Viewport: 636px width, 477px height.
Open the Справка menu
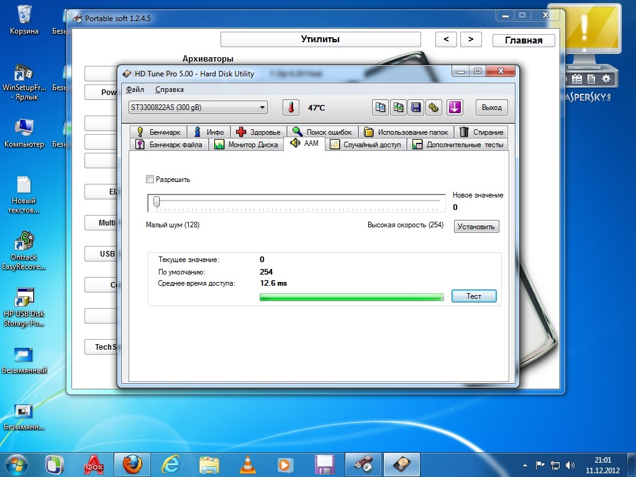pos(169,89)
